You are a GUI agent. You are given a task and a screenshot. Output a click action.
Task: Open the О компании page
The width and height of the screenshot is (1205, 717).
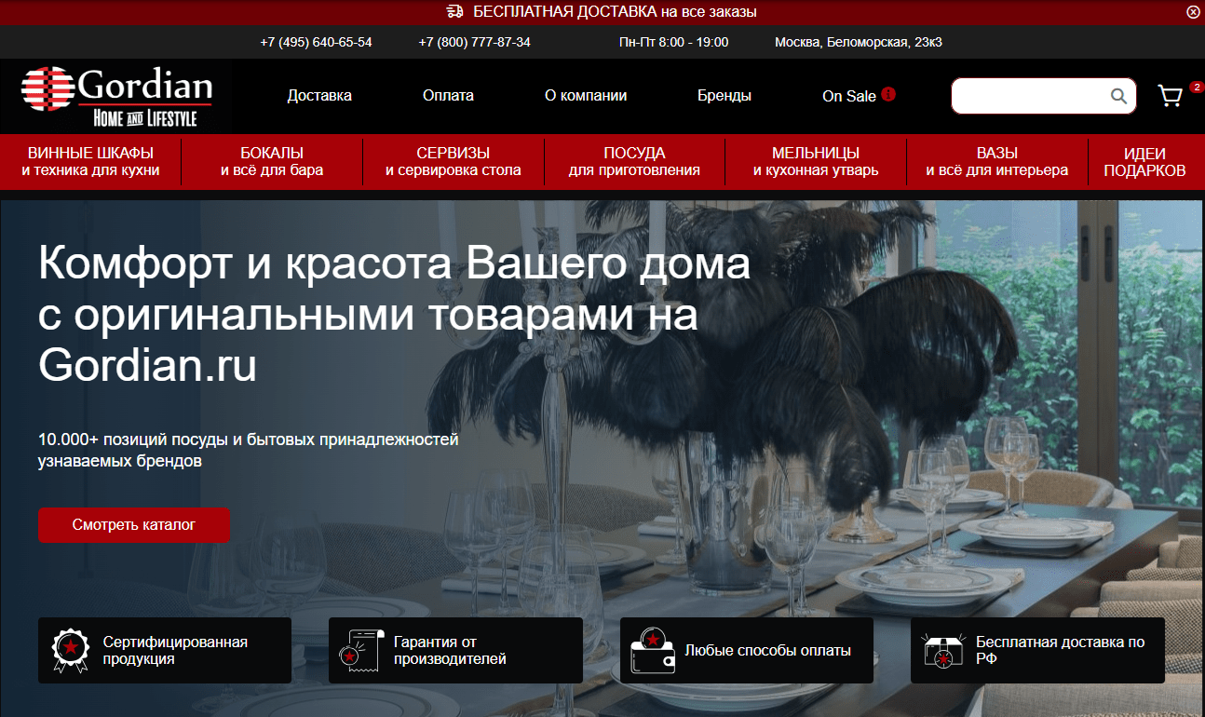[x=586, y=96]
